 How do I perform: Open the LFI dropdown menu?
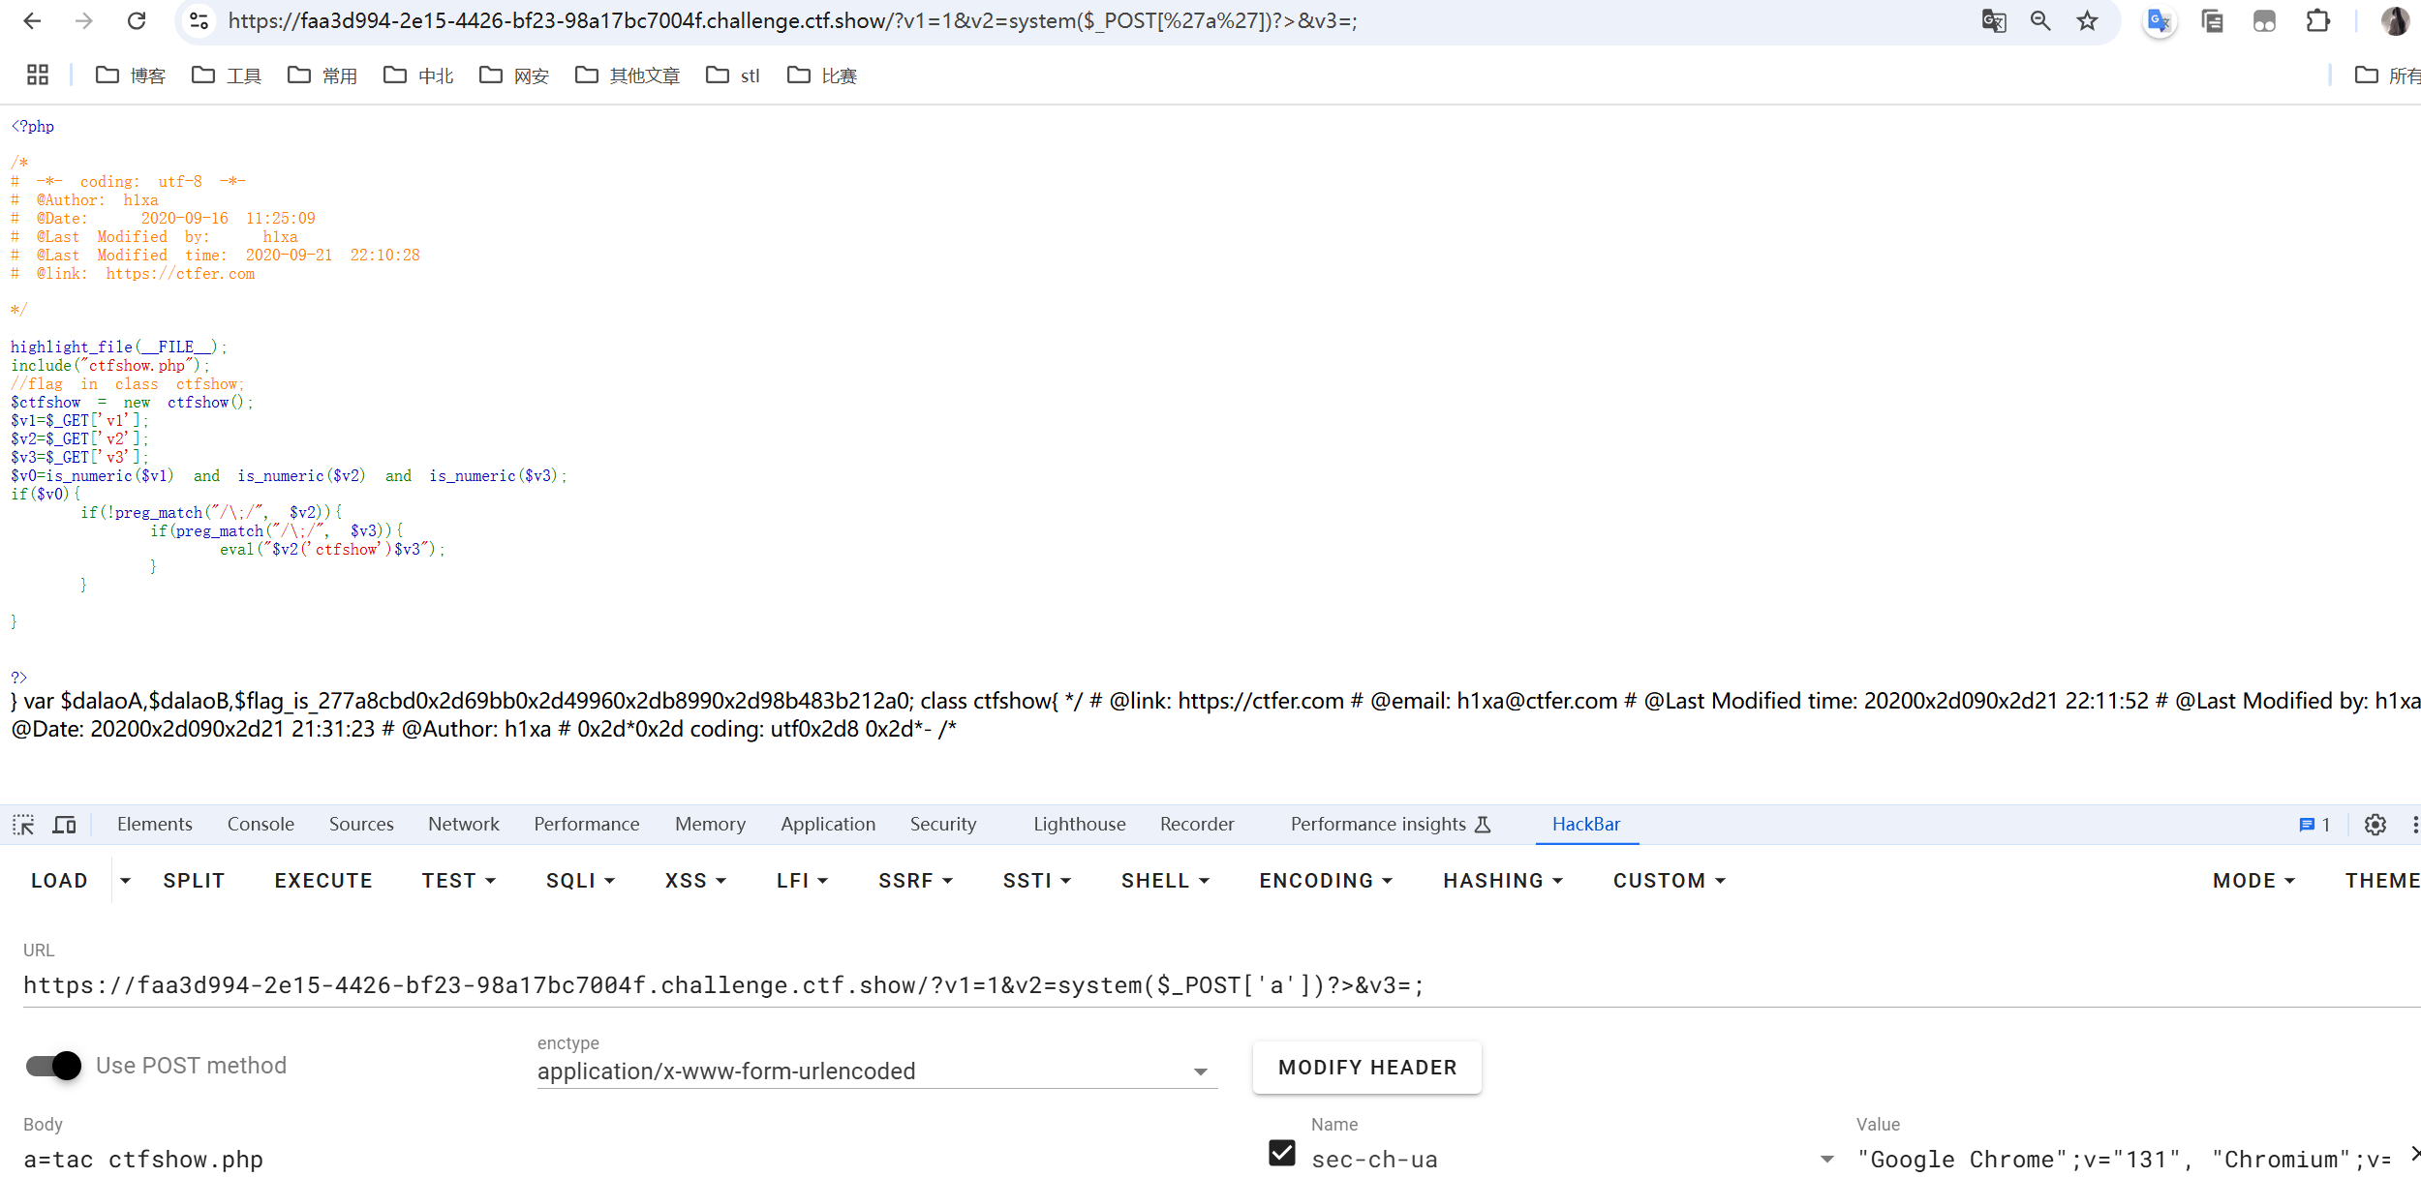pos(802,881)
